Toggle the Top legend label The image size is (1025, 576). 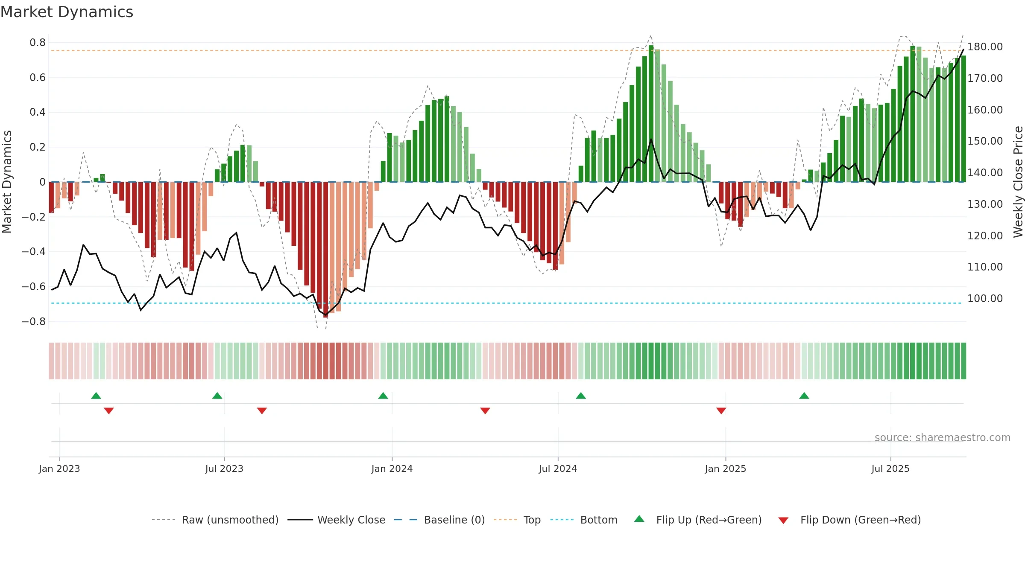532,520
